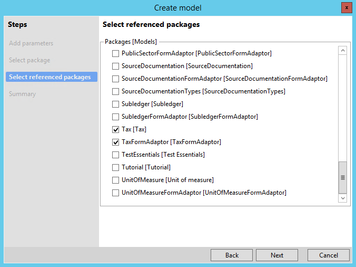Cancel the Create model wizard

point(328,255)
